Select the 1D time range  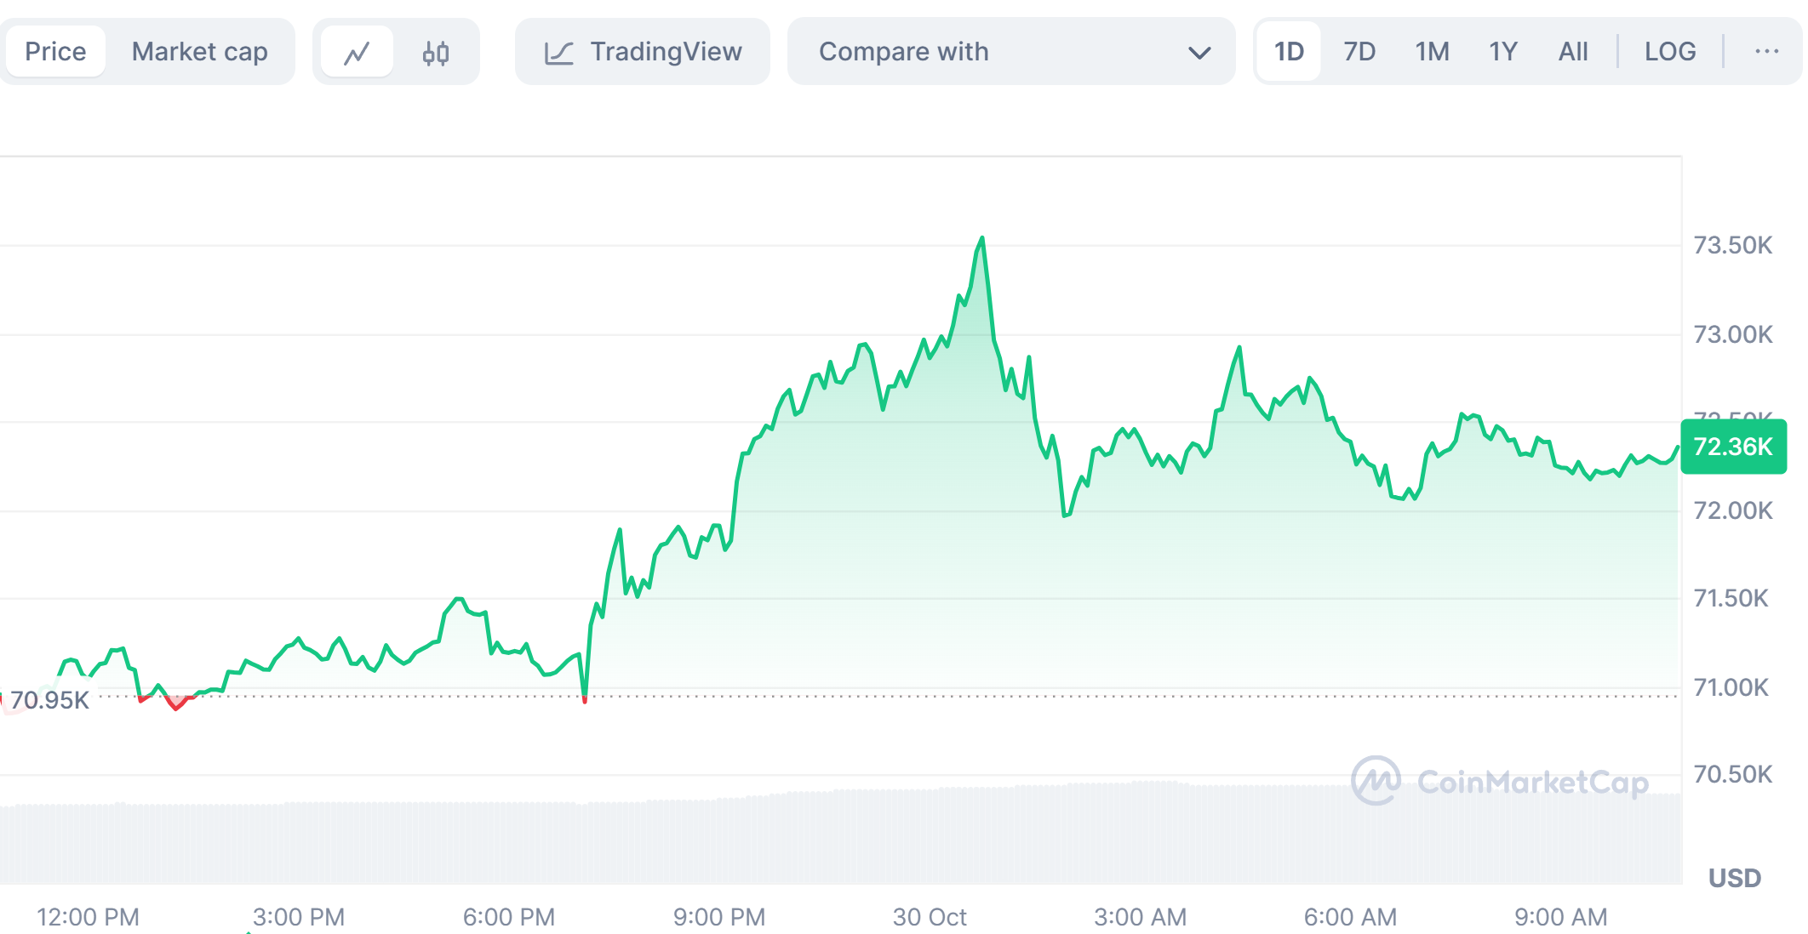coord(1288,52)
